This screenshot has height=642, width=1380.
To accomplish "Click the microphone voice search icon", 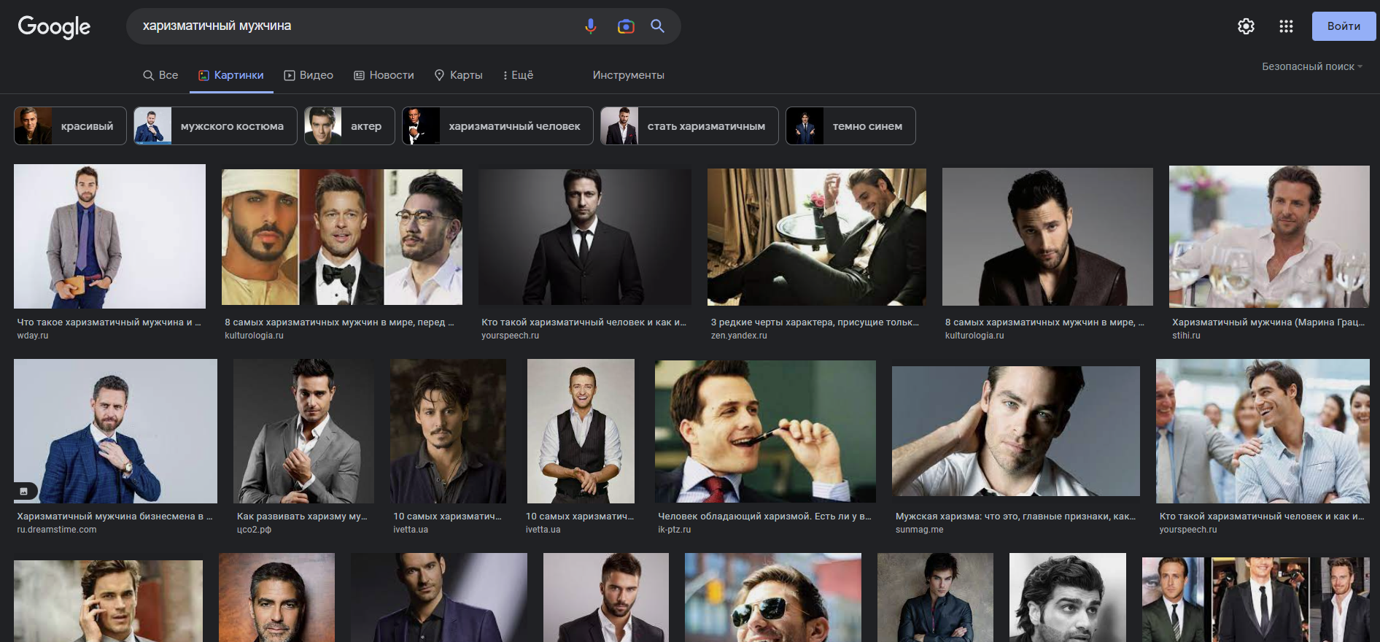I will point(591,26).
